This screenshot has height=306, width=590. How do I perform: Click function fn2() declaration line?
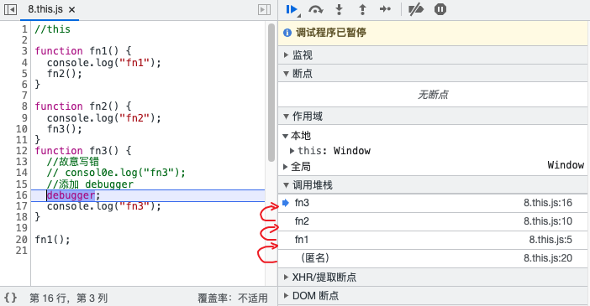coord(82,106)
